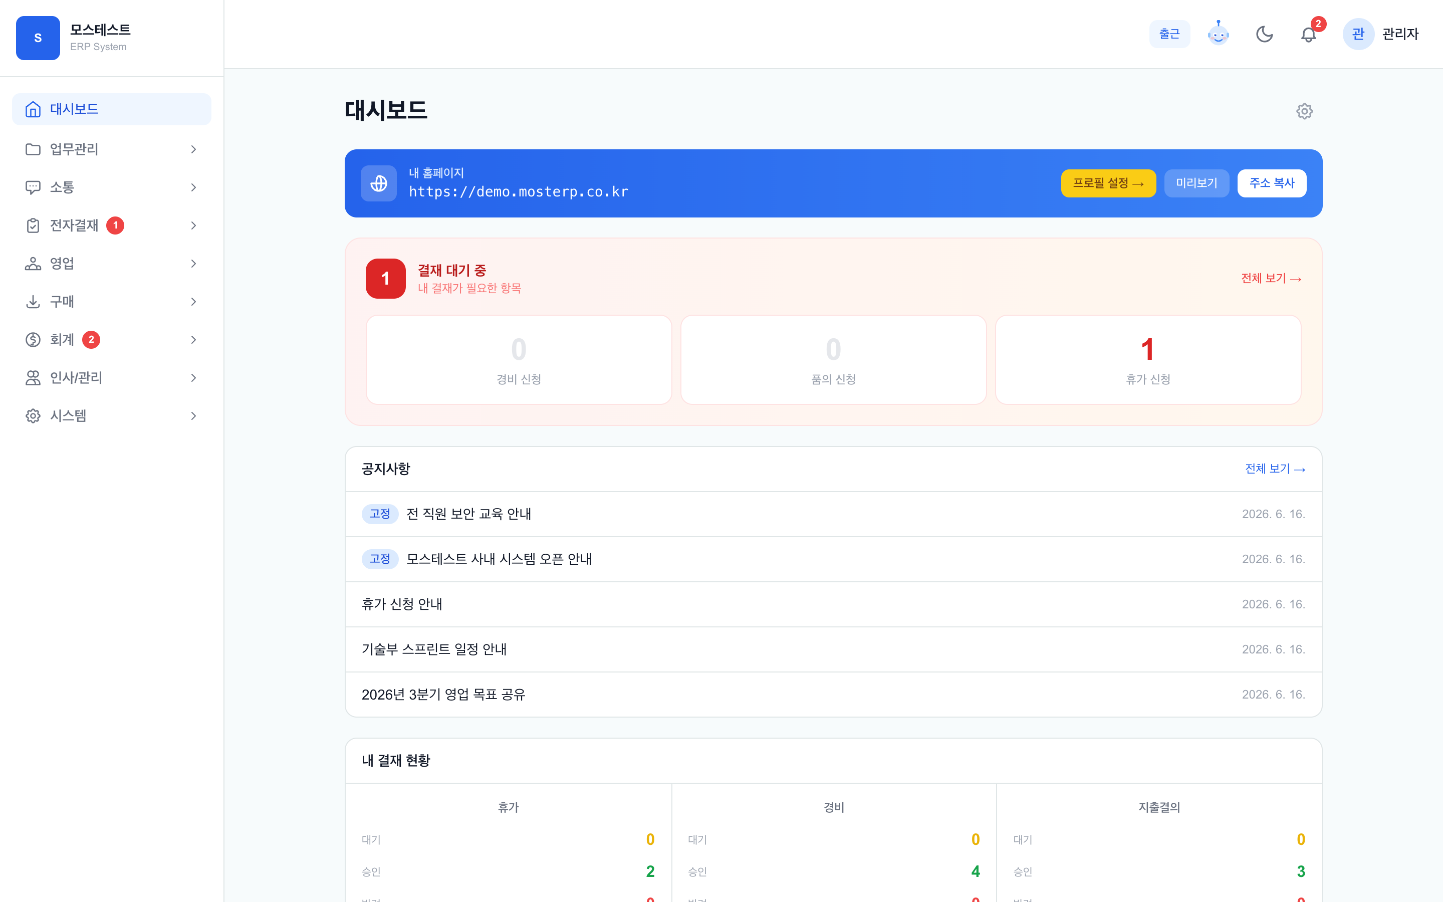Open notice 모스테스트 사내 시스템 오픈 안내
Screen dimensions: 1443x902
(x=833, y=559)
